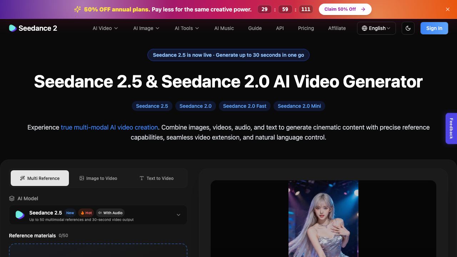This screenshot has width=457, height=257.
Task: Open the Guide page
Action: point(255,28)
